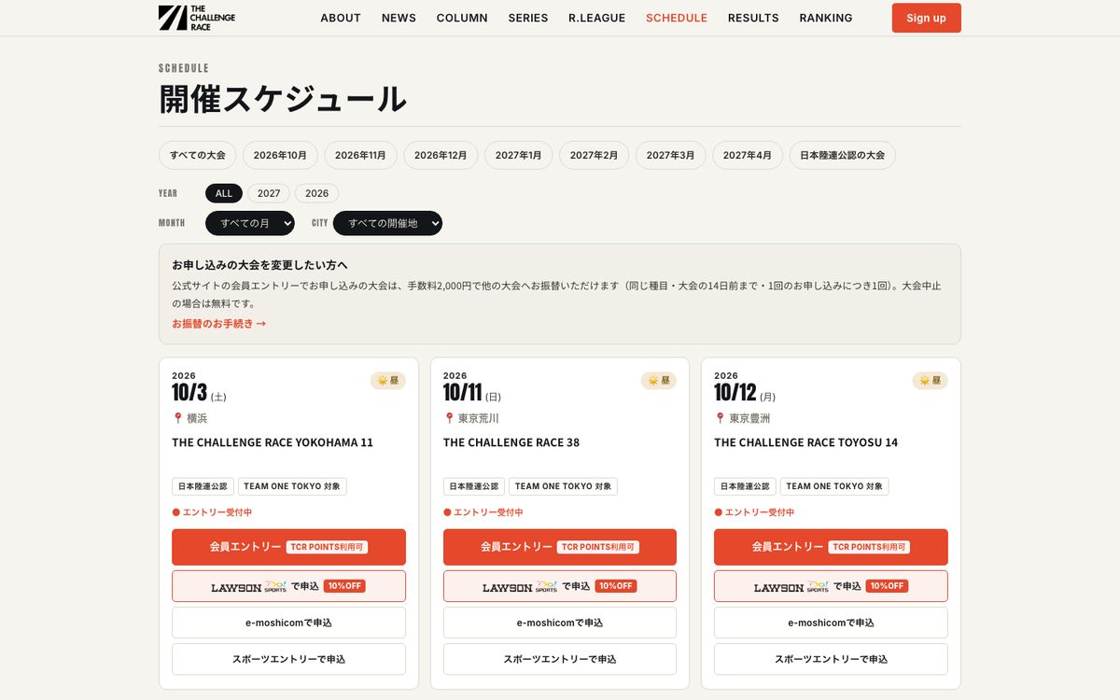Open SCHEDULE in the top navigation
The height and width of the screenshot is (700, 1120).
point(677,18)
